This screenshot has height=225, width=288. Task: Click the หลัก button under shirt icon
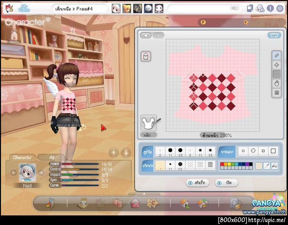click(148, 135)
